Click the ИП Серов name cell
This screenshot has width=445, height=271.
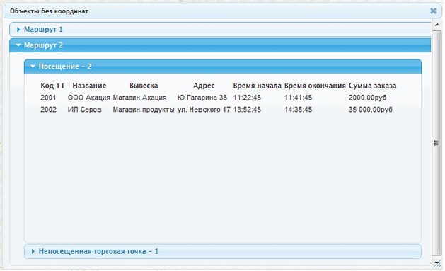(x=84, y=110)
